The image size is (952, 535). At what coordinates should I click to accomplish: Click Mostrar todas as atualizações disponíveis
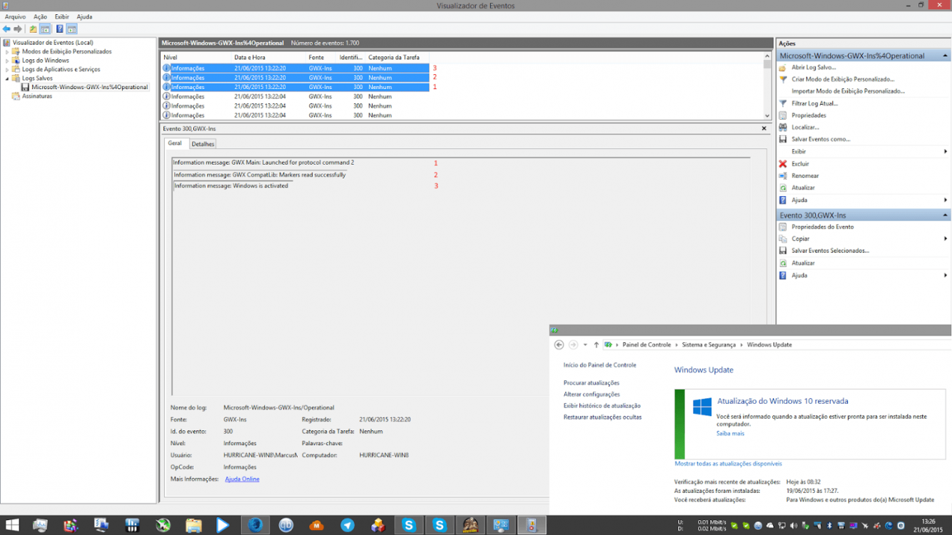click(x=728, y=464)
